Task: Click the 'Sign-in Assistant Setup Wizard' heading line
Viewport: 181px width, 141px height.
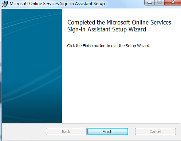Action: tap(107, 29)
